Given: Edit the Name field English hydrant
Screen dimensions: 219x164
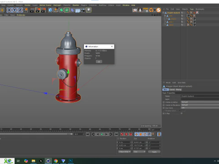Looking at the screenshot, I should [x=200, y=96].
